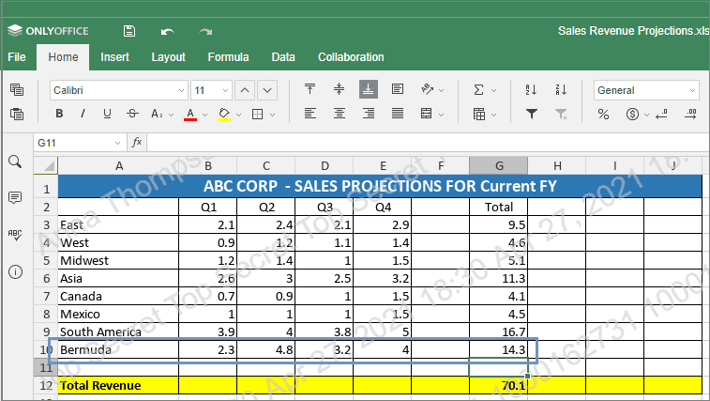
Task: Select the Total Revenue cell
Action: [118, 386]
